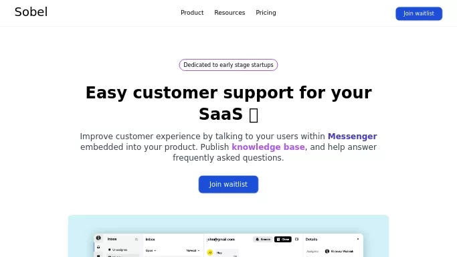Click the black Close conversation button
Screen dimensions: 457x257
pos(283,239)
